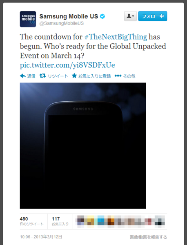Click the first pixelated user avatar
The height and width of the screenshot is (245, 187).
click(x=81, y=221)
